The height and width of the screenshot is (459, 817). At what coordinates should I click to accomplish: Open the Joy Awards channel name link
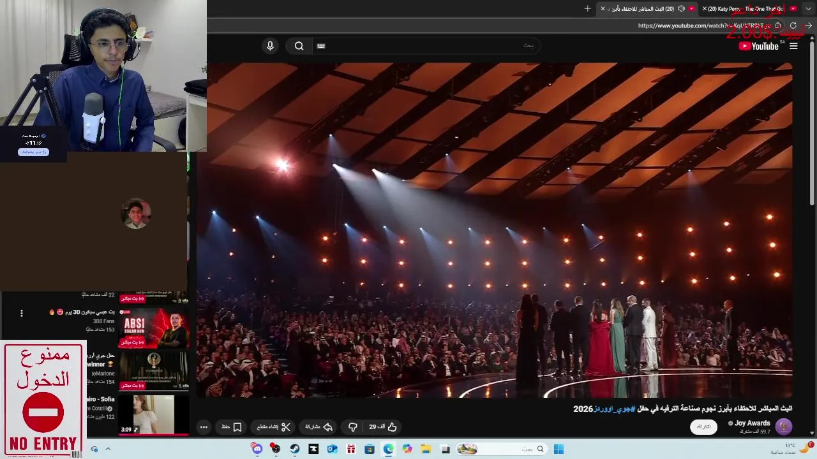click(x=753, y=423)
